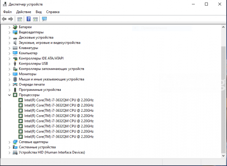
Task: Select the Батареи battery icon
Action: 15,27
